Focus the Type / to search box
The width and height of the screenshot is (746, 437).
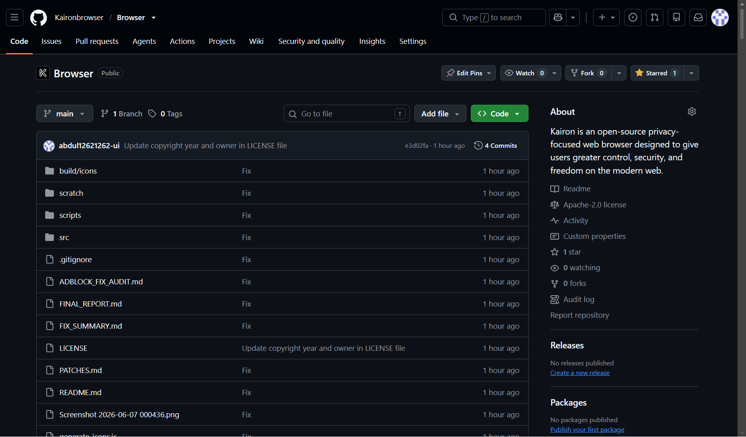494,17
